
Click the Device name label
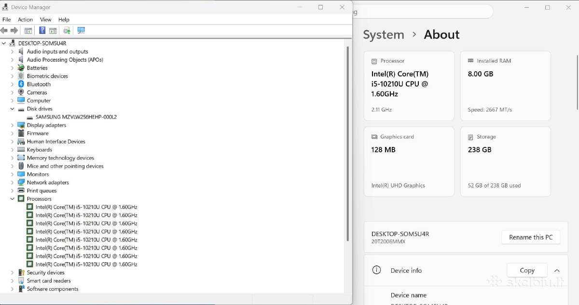tap(409, 295)
